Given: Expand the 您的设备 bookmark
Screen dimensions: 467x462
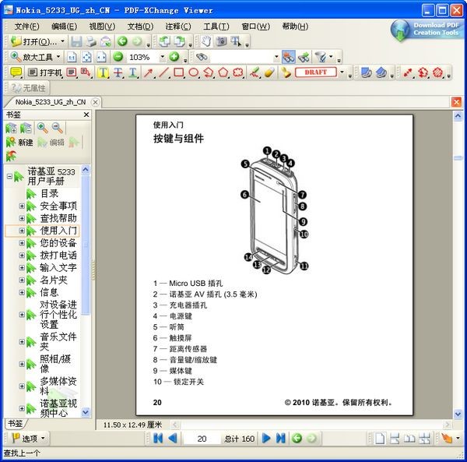Looking at the screenshot, I should 22,243.
